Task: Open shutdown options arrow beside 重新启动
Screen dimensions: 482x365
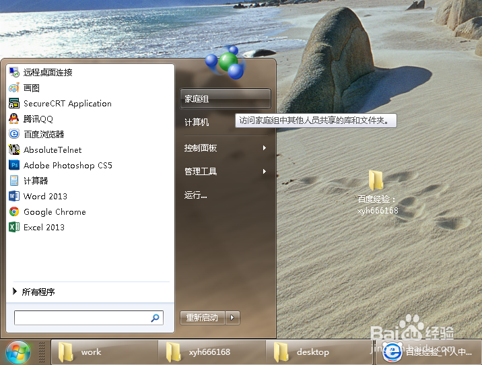Action: click(232, 318)
